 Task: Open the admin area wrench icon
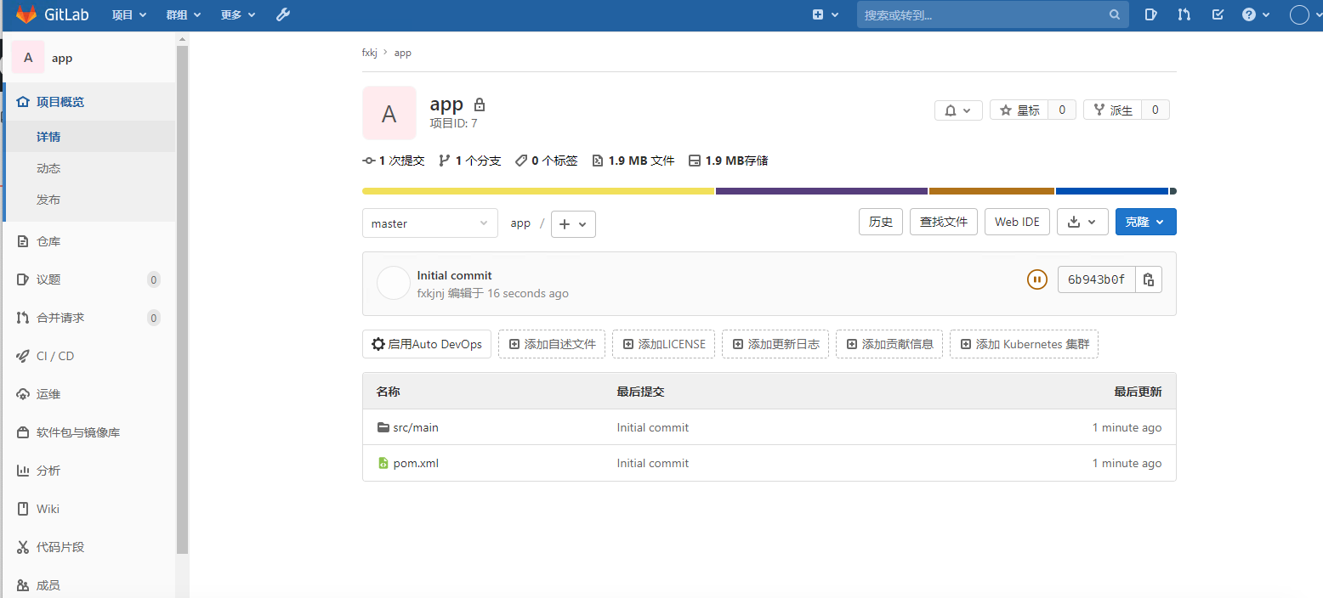click(x=283, y=14)
